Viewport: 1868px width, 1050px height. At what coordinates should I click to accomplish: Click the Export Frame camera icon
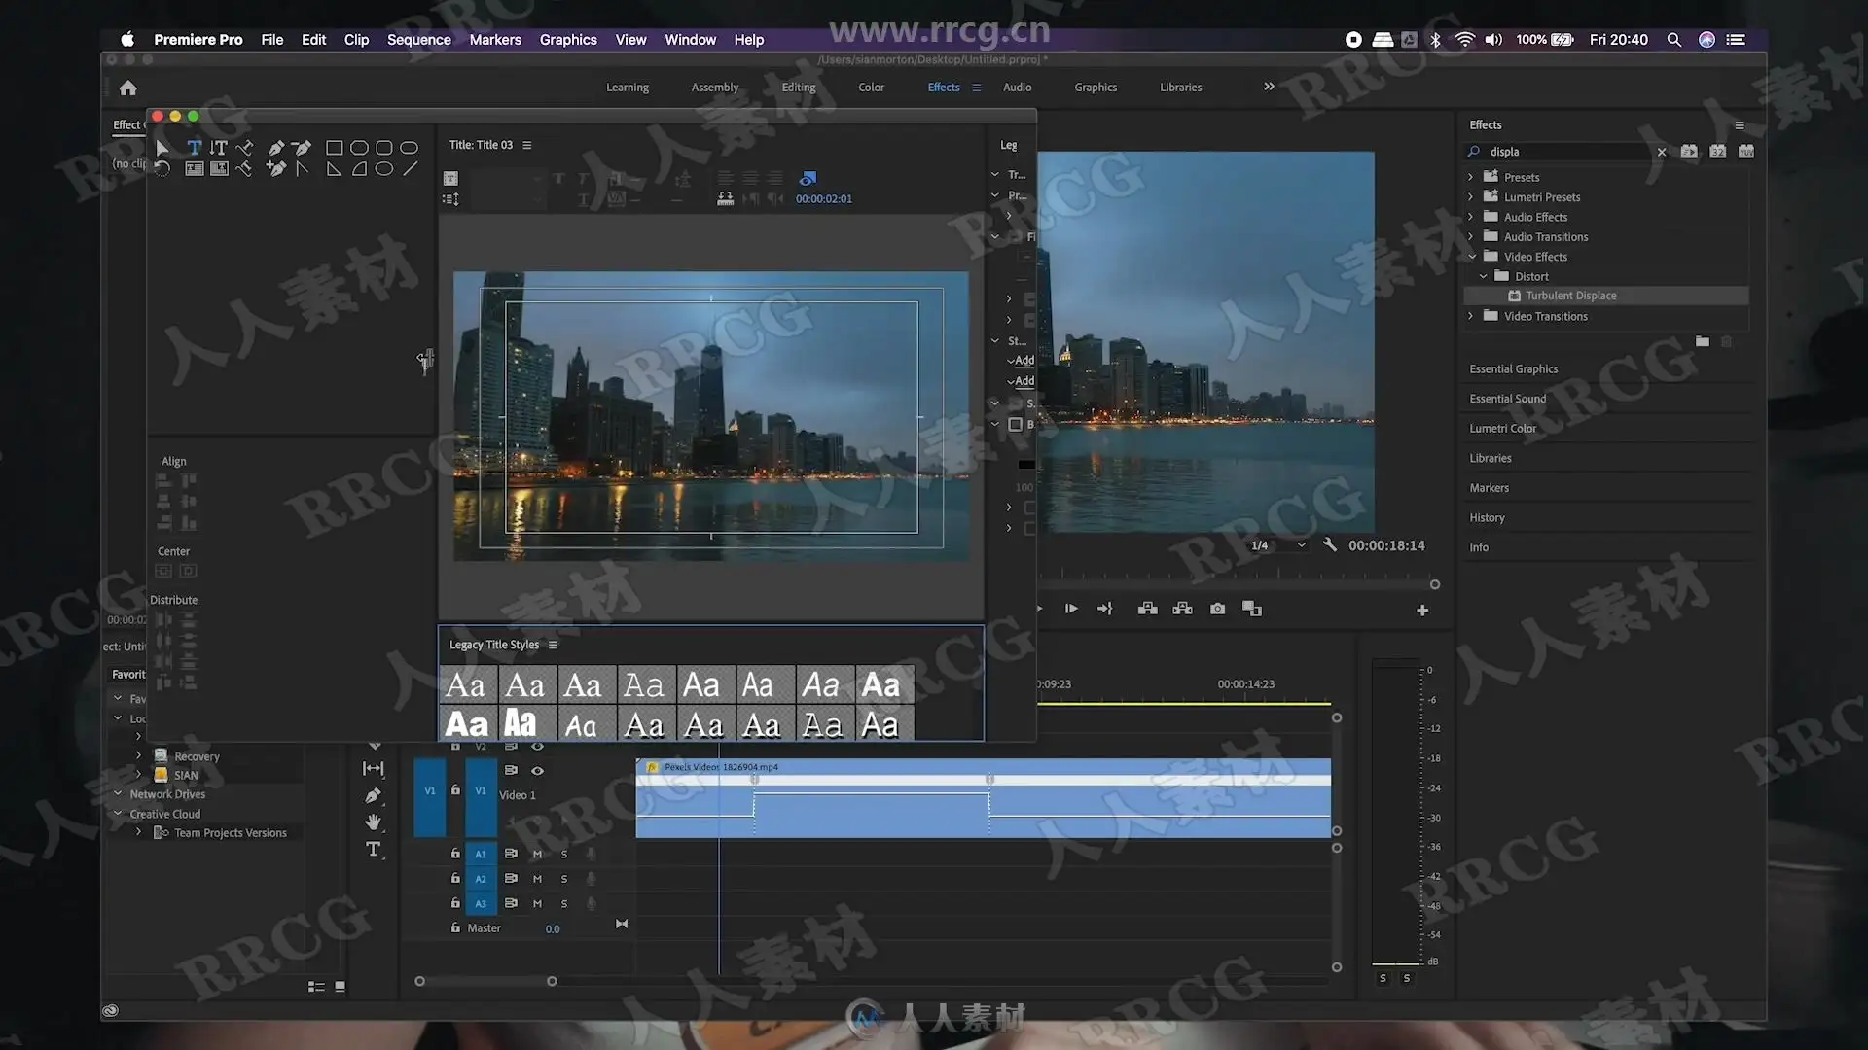pos(1217,609)
